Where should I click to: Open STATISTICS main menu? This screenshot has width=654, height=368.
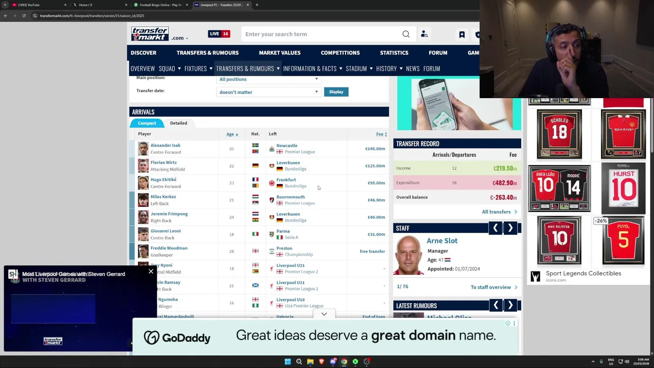point(394,53)
